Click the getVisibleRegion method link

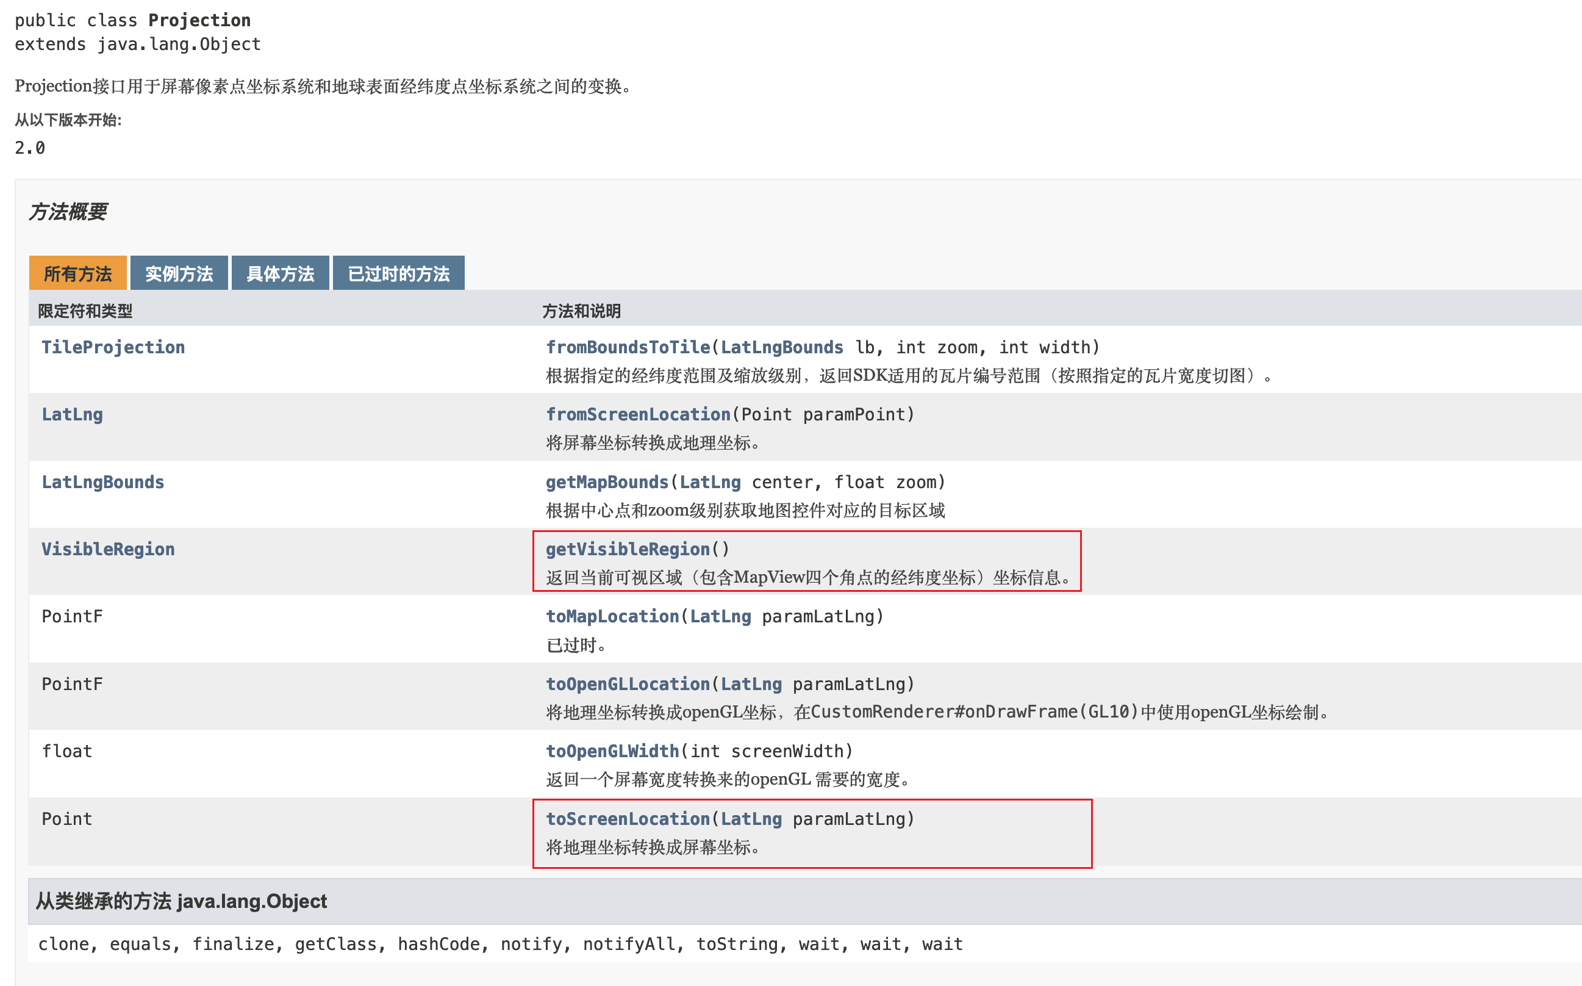coord(627,549)
